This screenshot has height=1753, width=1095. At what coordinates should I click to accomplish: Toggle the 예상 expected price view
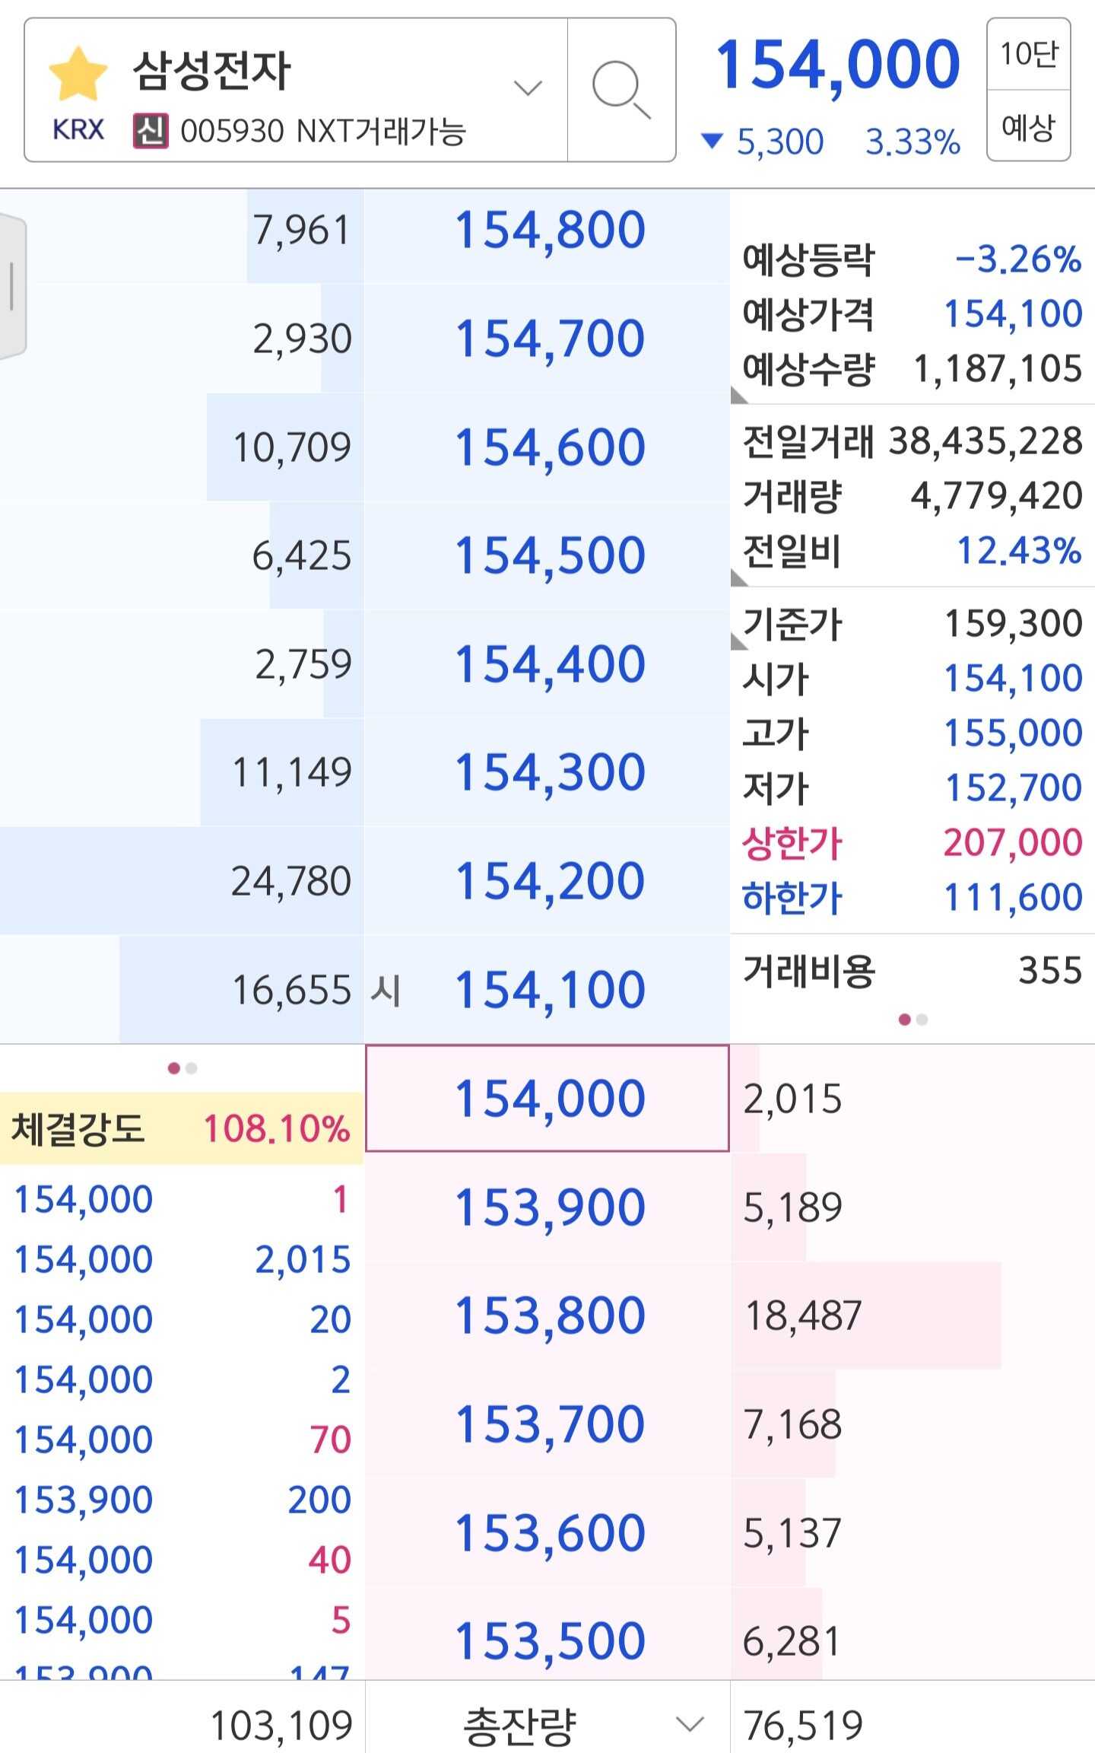(x=1029, y=126)
